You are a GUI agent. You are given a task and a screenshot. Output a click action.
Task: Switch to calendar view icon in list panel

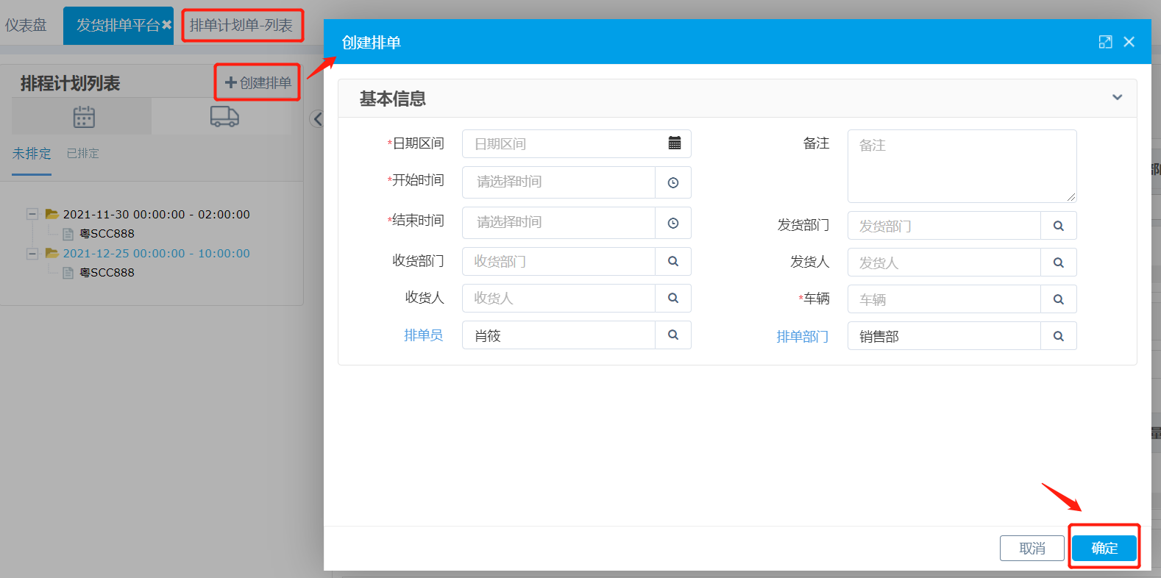pyautogui.click(x=84, y=117)
